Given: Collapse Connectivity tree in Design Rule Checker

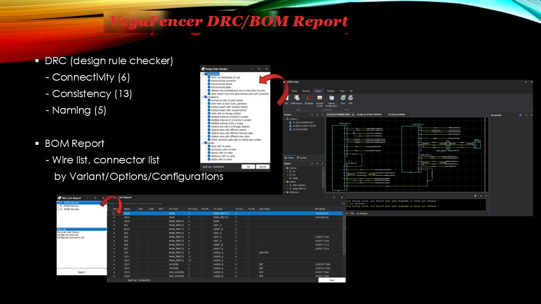Looking at the screenshot, I should 203,74.
